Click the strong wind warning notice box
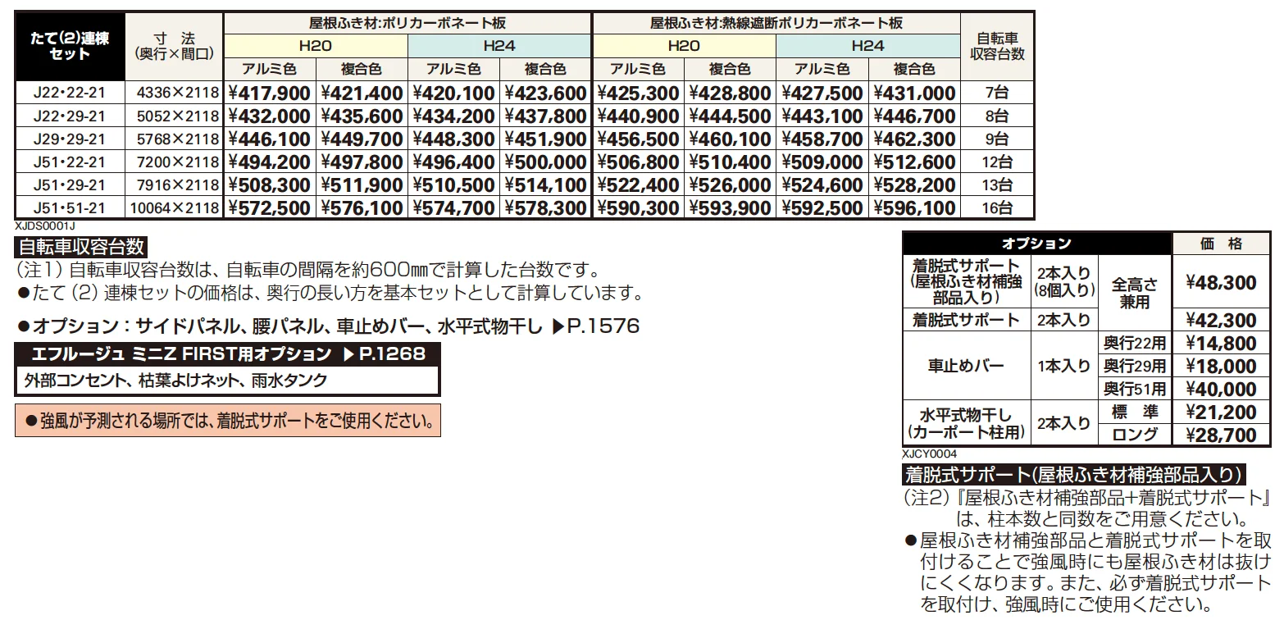 point(228,421)
